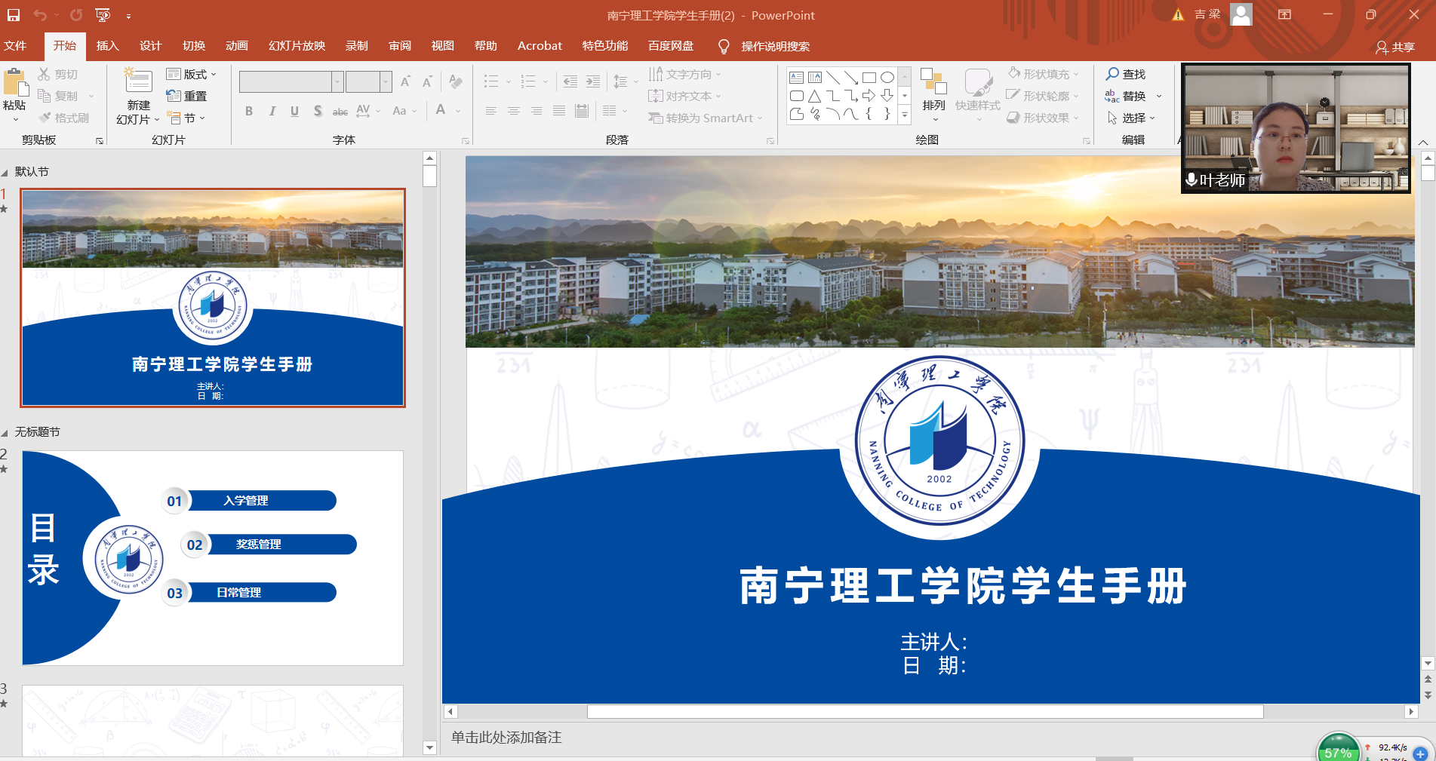1436x761 pixels.
Task: Open the Layout dropdown
Action: pyautogui.click(x=192, y=74)
